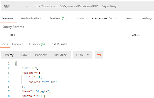This screenshot has width=154, height=98.
Task: Click the "id": 0 line
Action: 35,77
